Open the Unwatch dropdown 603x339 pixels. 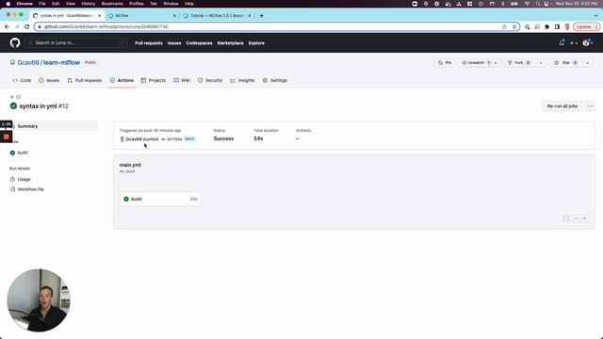(480, 63)
